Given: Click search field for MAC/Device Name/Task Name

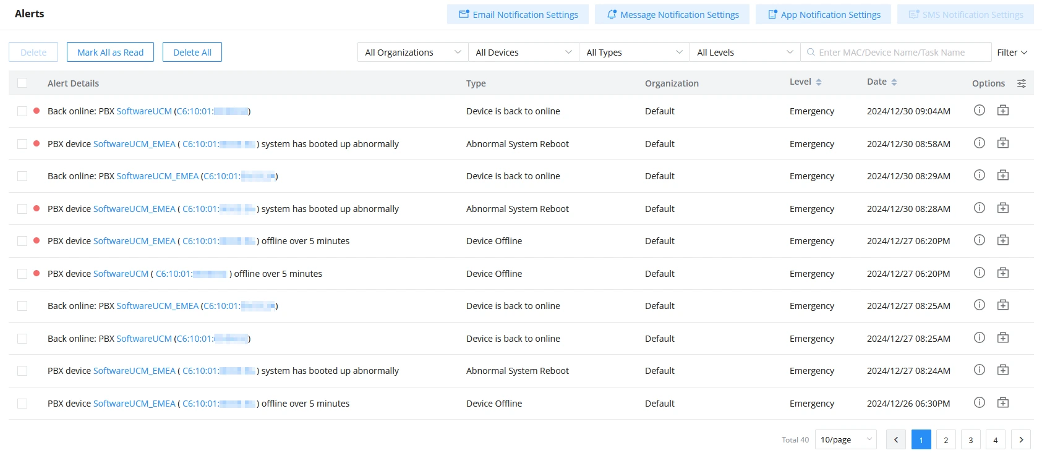Looking at the screenshot, I should tap(896, 53).
